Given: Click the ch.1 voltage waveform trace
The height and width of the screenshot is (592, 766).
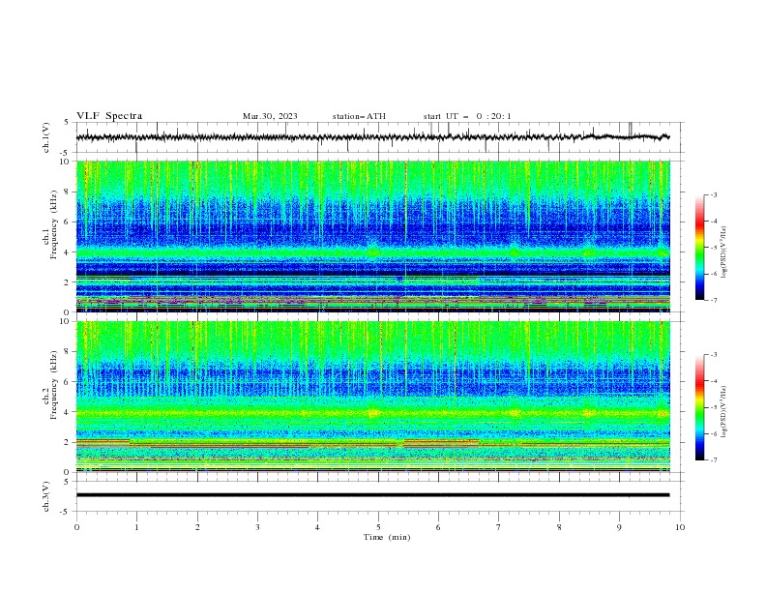Looking at the screenshot, I should (x=373, y=137).
